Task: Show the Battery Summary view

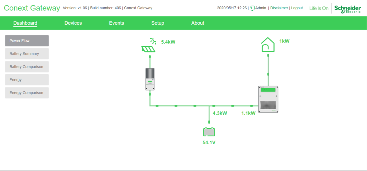Action: [x=27, y=54]
